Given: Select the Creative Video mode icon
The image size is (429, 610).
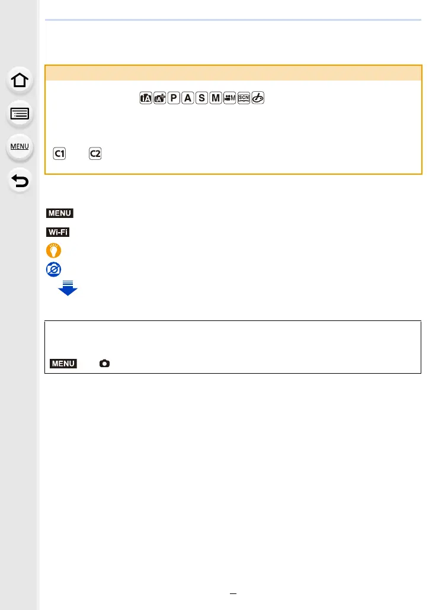Looking at the screenshot, I should (x=230, y=98).
